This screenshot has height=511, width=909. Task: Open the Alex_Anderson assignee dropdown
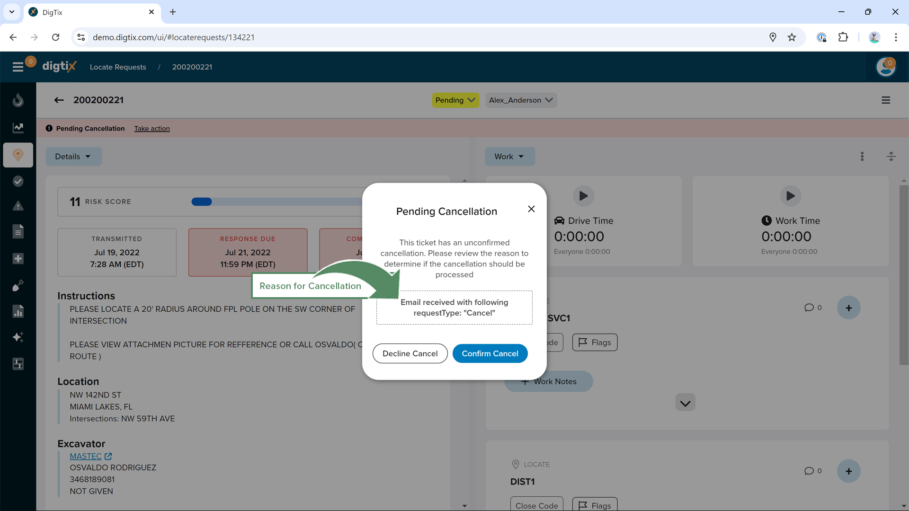tap(520, 100)
